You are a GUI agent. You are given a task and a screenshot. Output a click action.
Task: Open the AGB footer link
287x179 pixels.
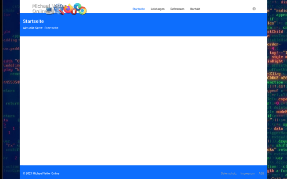261,174
